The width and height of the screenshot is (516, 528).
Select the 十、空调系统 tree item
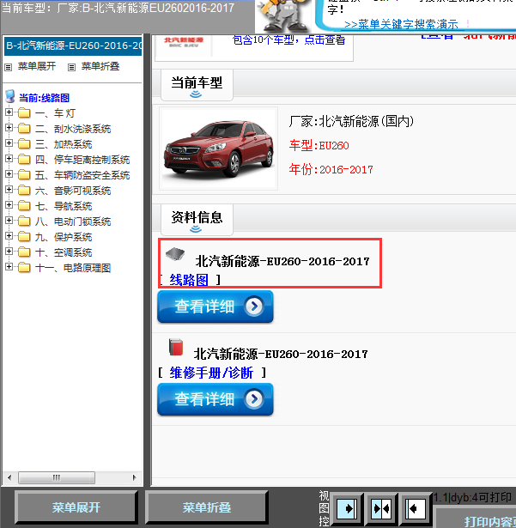coord(64,252)
